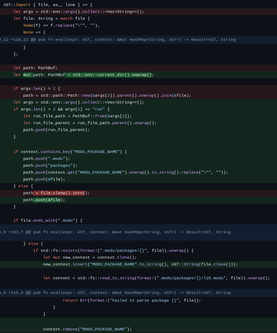The image size is (277, 333).
Task: Select the removed line "let path: PathBuf;"
Action: [36, 68]
